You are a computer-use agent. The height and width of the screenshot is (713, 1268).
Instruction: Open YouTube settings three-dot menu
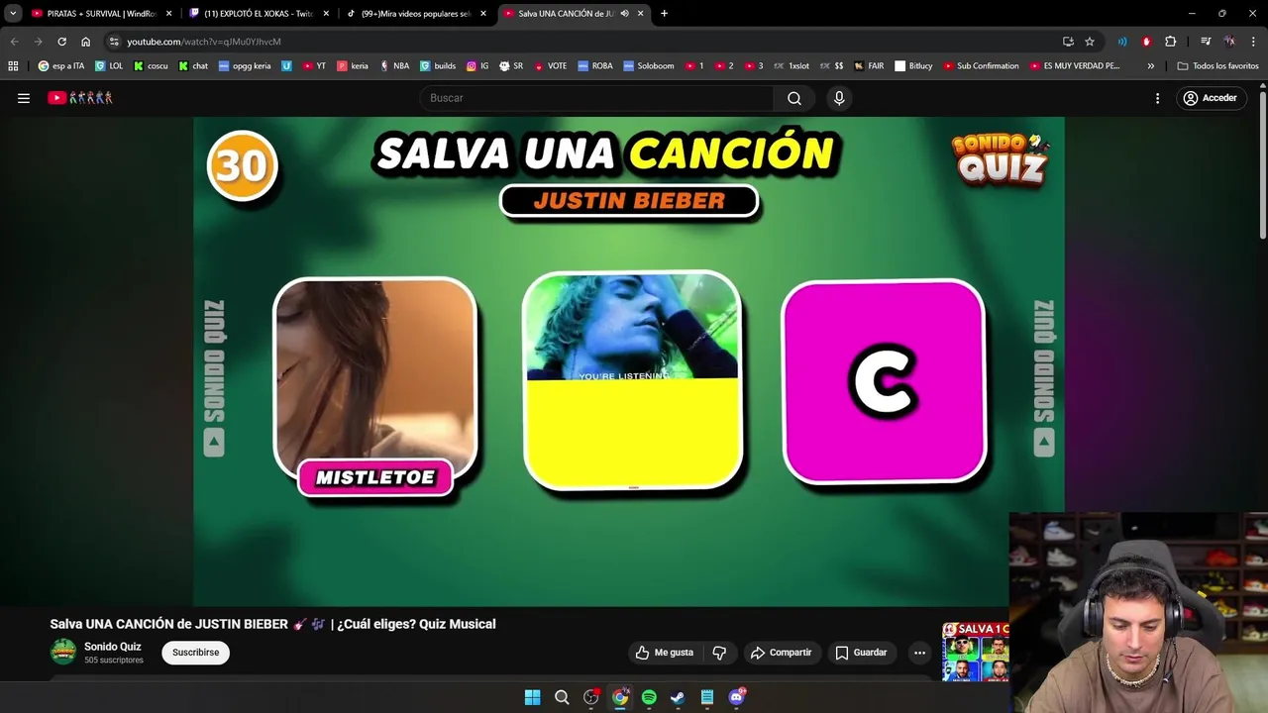(x=1157, y=98)
